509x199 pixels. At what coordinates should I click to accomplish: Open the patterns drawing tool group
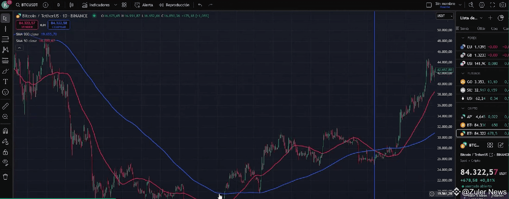coord(5,50)
